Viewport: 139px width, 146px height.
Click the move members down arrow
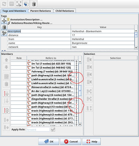[6, 67]
